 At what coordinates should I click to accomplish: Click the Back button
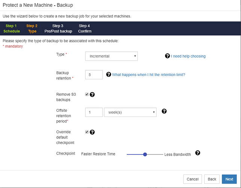[212, 179]
